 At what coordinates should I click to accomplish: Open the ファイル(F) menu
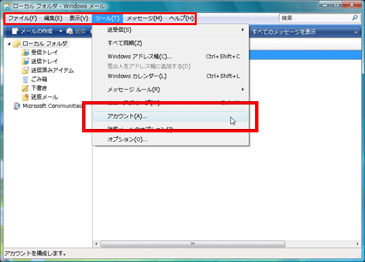pyautogui.click(x=22, y=18)
